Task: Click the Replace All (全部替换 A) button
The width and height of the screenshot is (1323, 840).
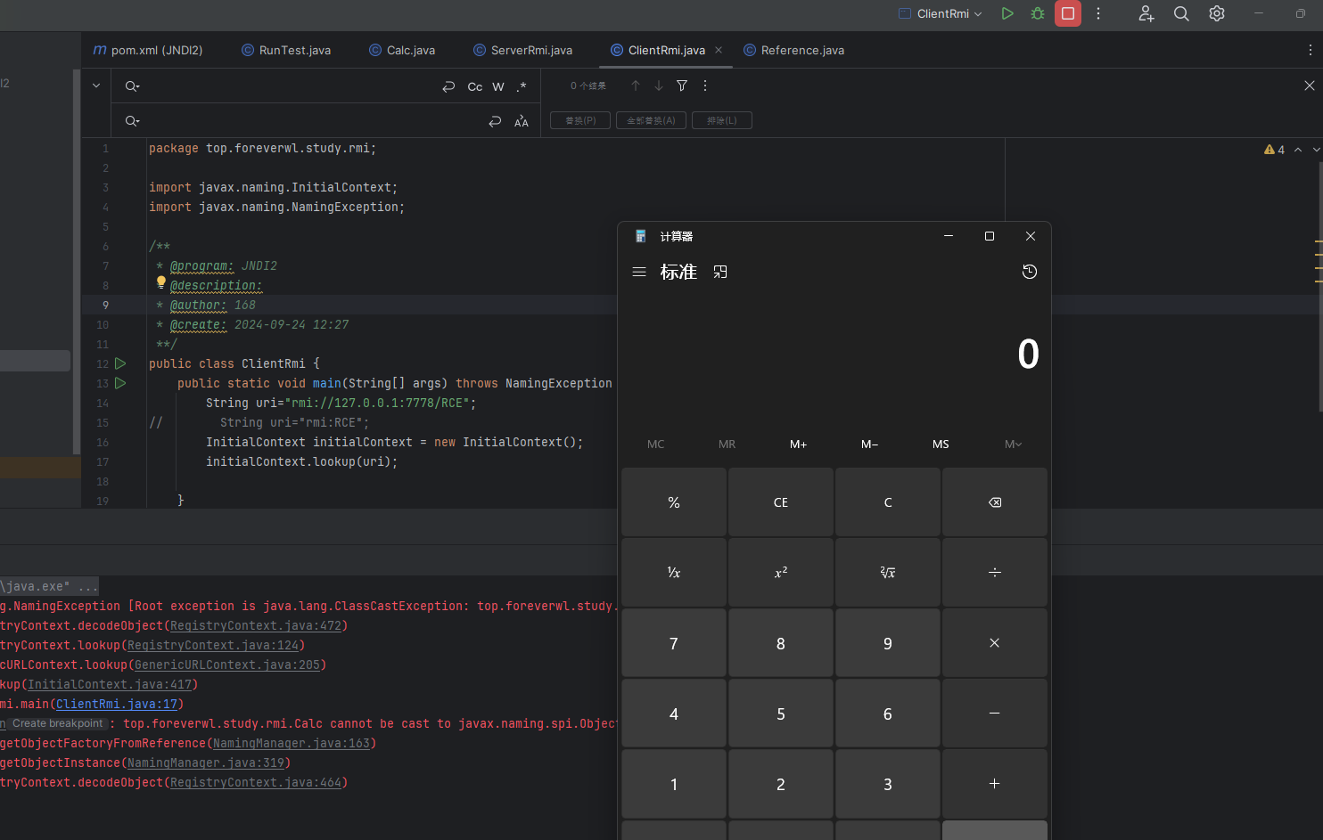Action: click(x=651, y=120)
